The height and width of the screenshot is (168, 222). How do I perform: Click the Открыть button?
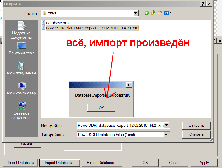[x=196, y=125]
